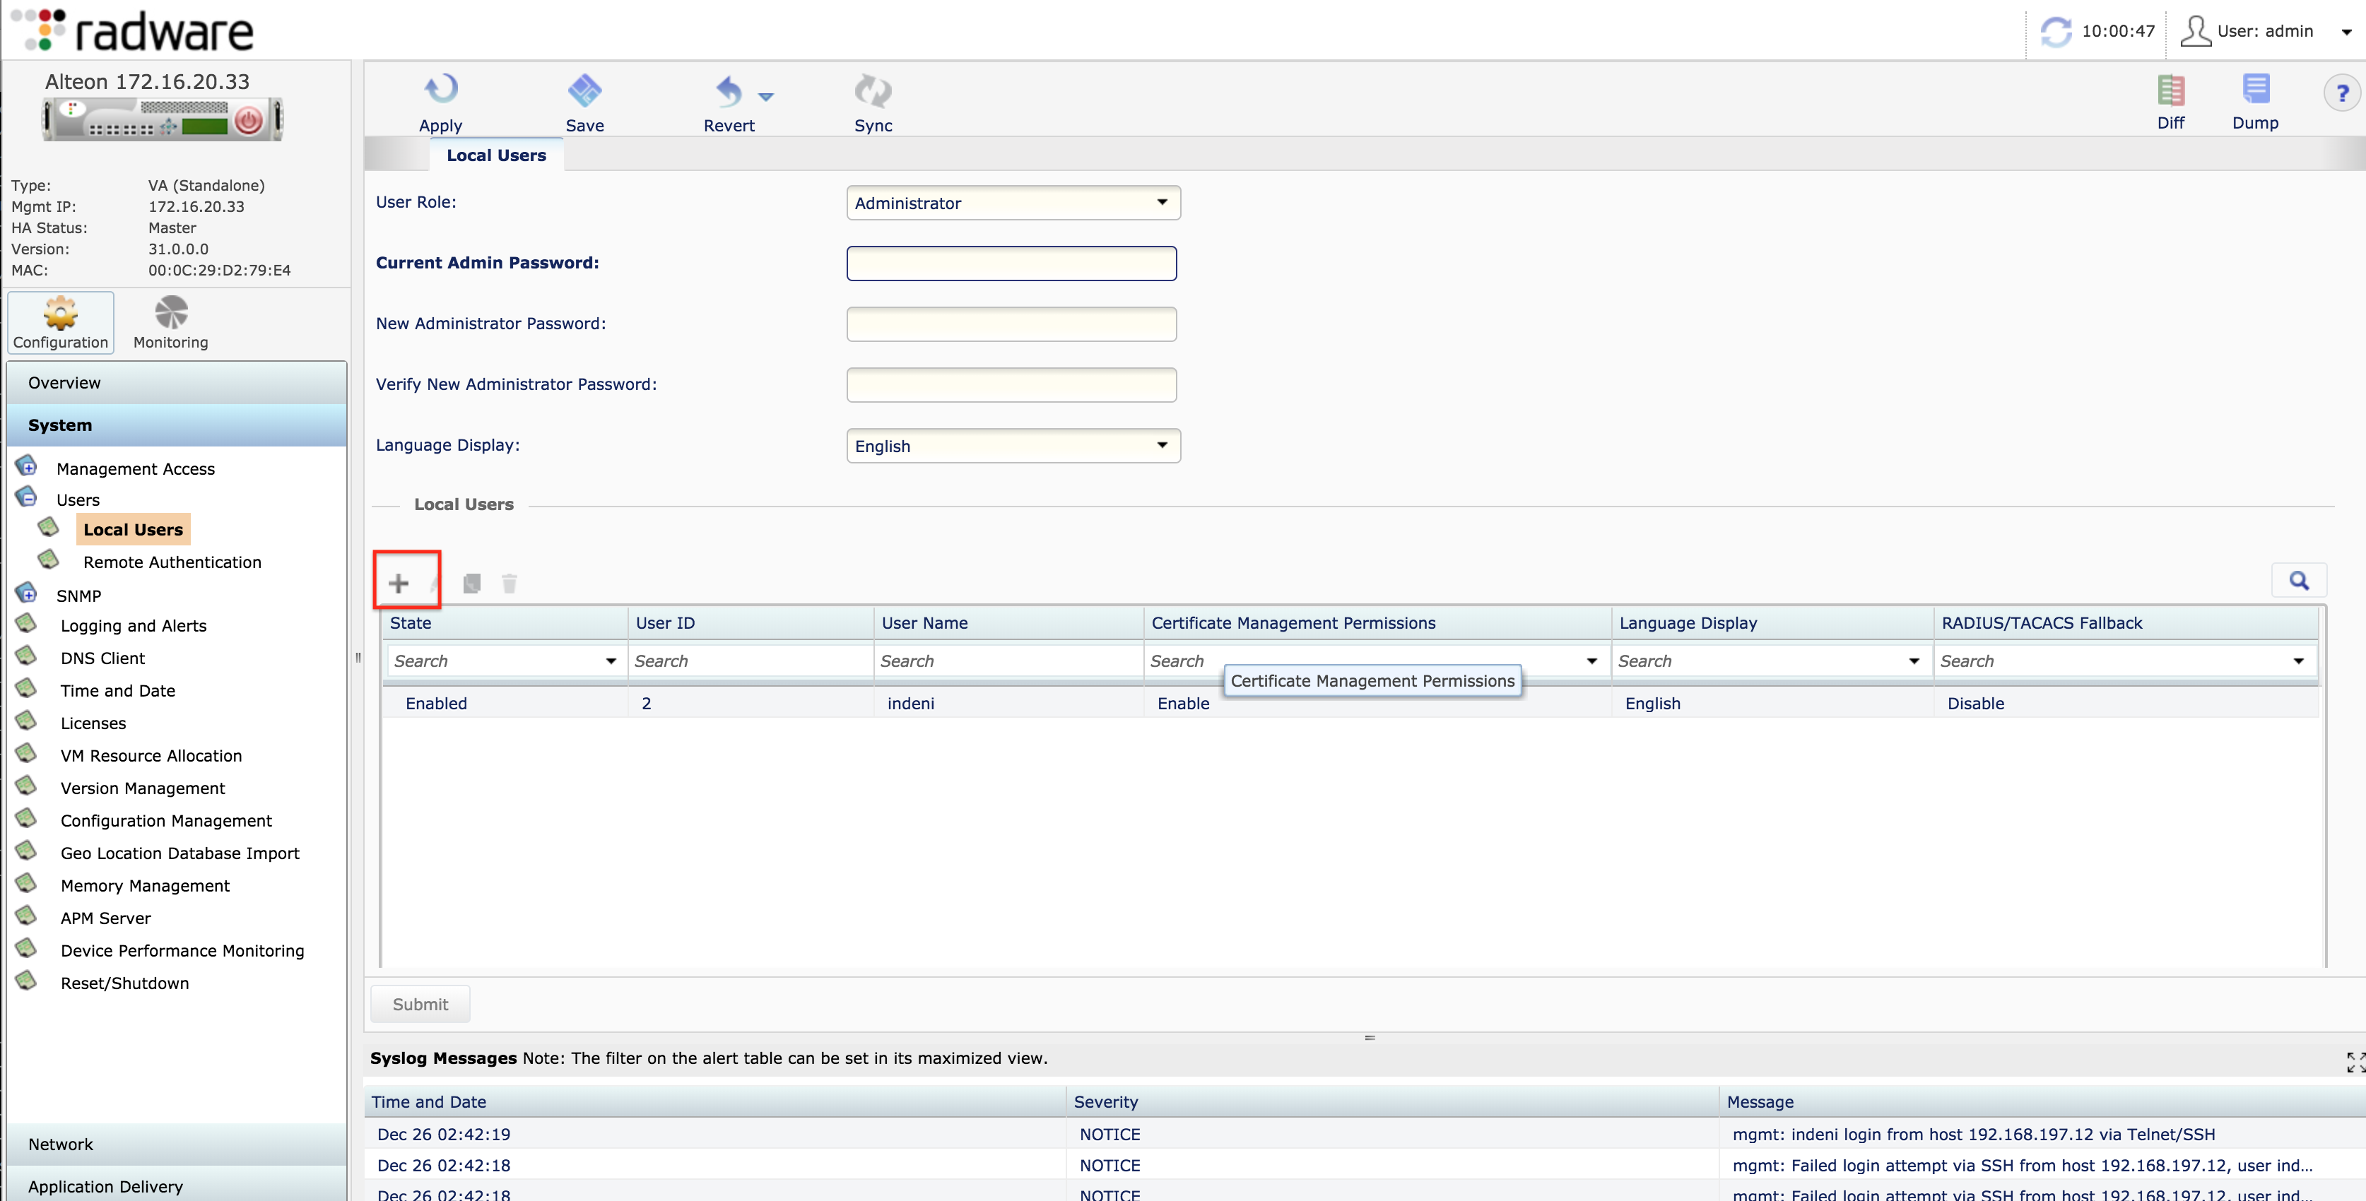
Task: Click the Save configuration icon
Action: [584, 90]
